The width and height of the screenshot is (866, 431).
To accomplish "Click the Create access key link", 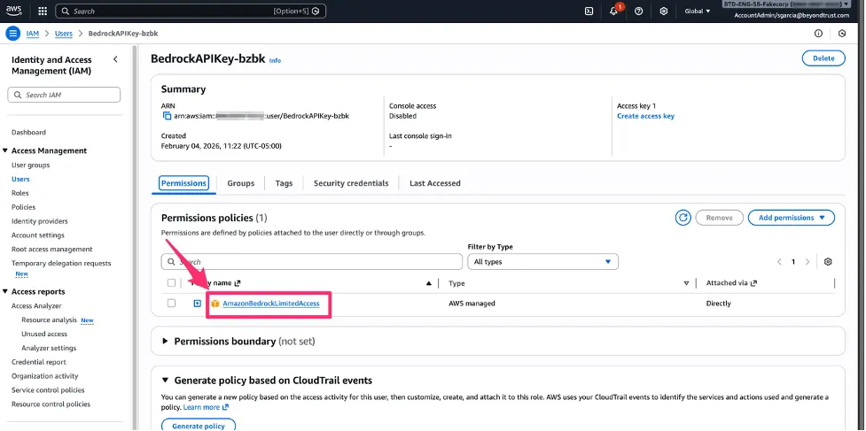I will tap(645, 116).
